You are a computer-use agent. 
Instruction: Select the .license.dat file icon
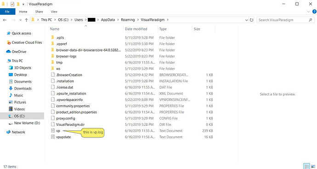tap(53, 87)
